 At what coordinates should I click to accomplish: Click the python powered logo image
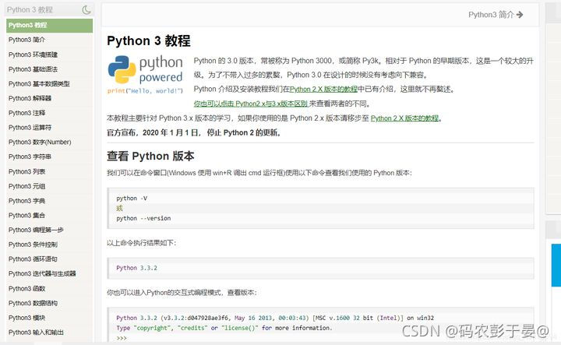(145, 74)
